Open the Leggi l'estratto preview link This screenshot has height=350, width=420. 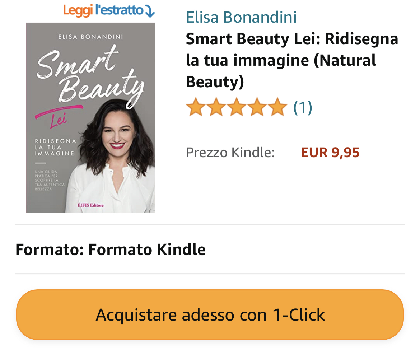[x=109, y=11]
